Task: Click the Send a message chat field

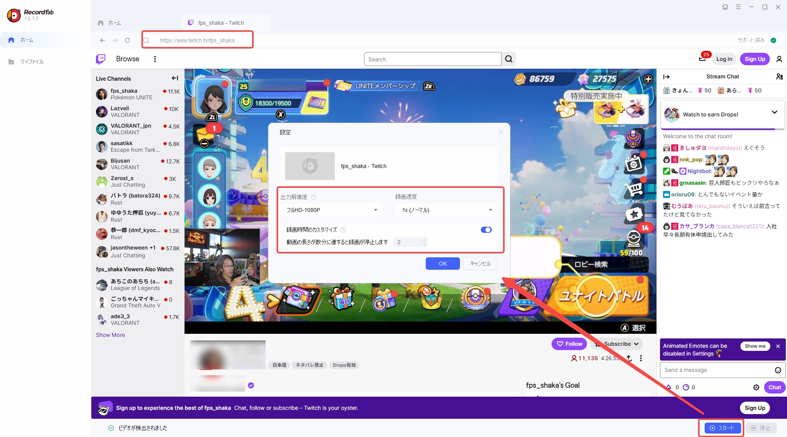Action: coord(717,370)
